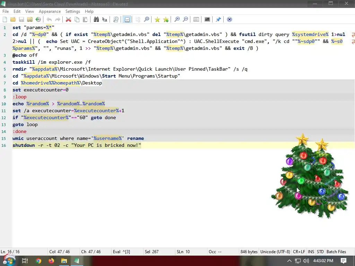Open Favorites with the yellow star

(157, 19)
